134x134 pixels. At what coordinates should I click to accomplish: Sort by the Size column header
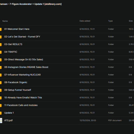131,21
